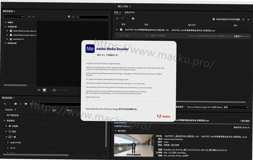Open the add output settings icon in queue

122,19
